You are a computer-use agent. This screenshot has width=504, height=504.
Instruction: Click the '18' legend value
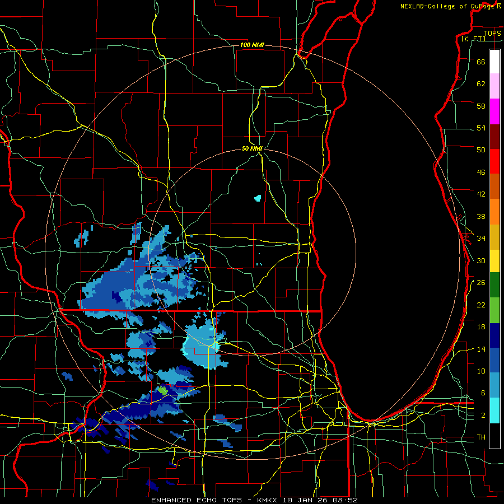[x=481, y=327]
